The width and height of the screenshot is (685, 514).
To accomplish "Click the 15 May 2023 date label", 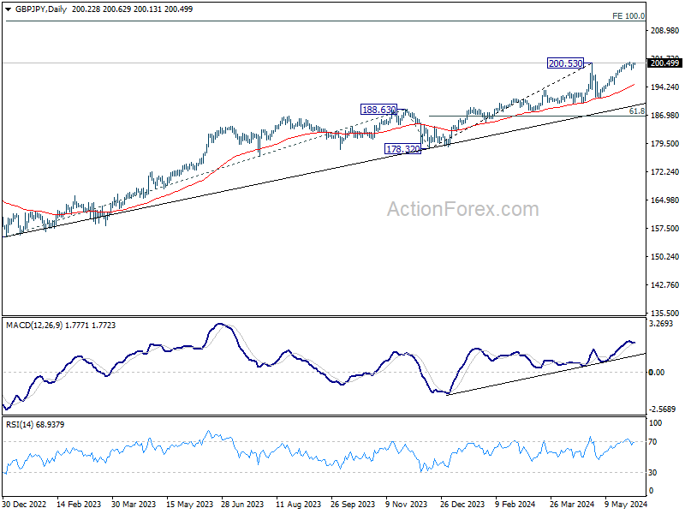I will (x=188, y=505).
